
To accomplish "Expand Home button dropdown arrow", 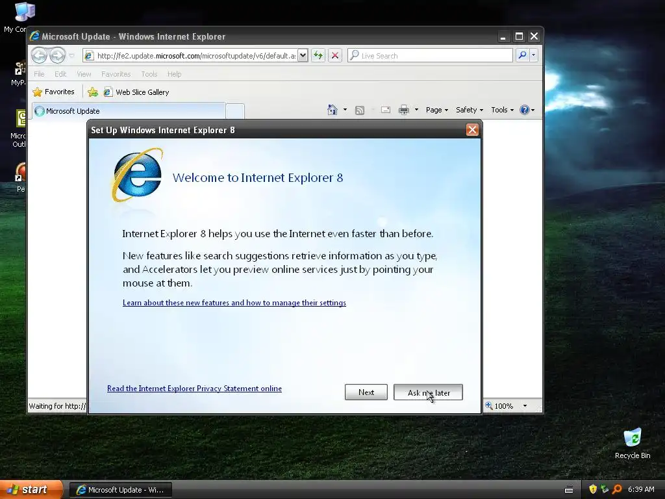I will pos(345,110).
